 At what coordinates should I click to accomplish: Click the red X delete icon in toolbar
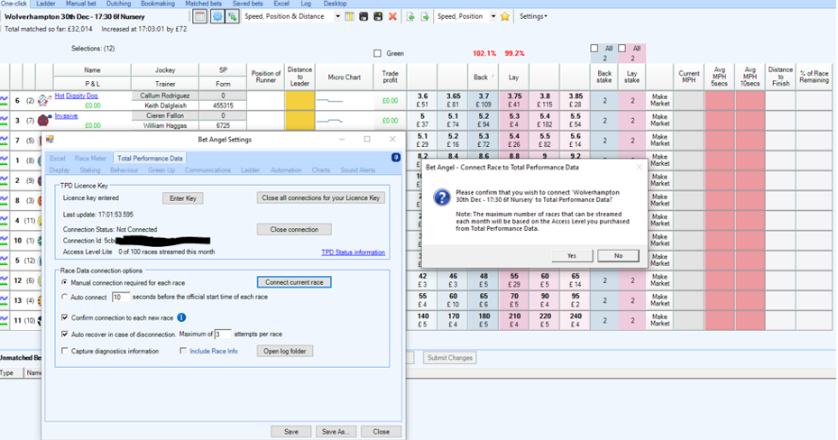(392, 16)
